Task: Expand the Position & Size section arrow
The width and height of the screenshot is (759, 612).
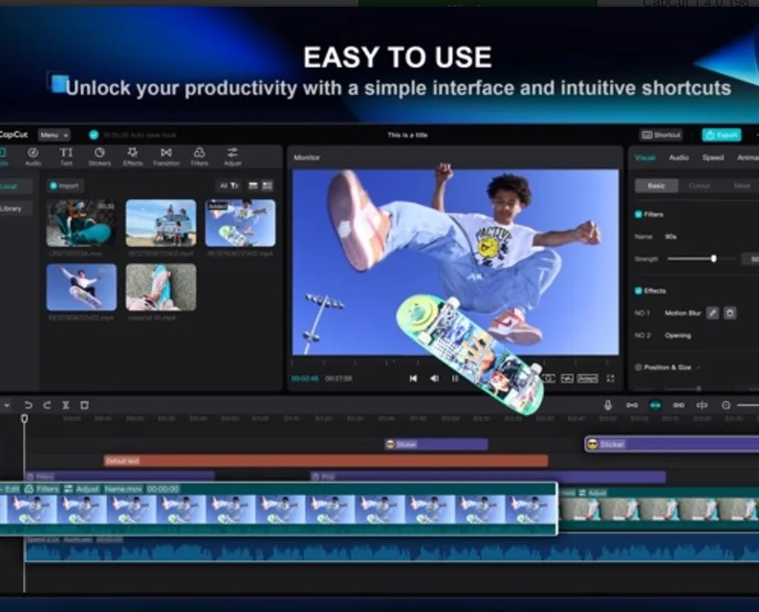Action: tap(699, 367)
